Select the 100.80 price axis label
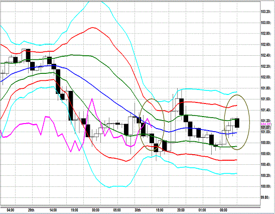This screenshot has width=275, height=214. pos(266,143)
